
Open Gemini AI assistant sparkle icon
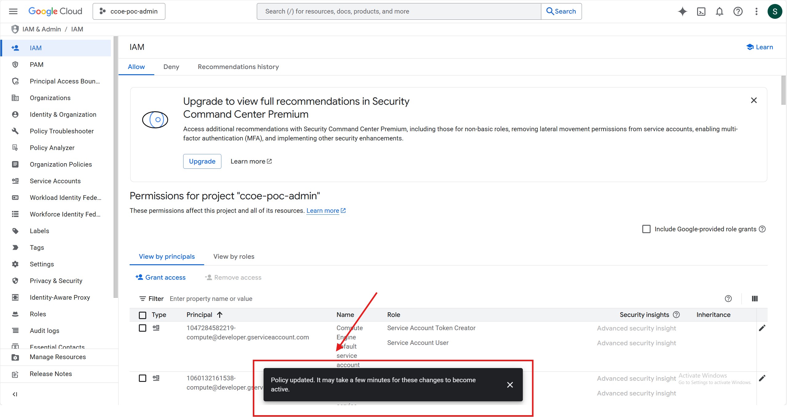point(682,11)
